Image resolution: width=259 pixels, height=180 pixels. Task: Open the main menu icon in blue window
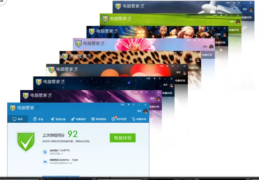point(134,105)
